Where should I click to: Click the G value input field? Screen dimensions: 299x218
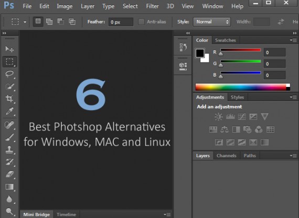click(274, 64)
